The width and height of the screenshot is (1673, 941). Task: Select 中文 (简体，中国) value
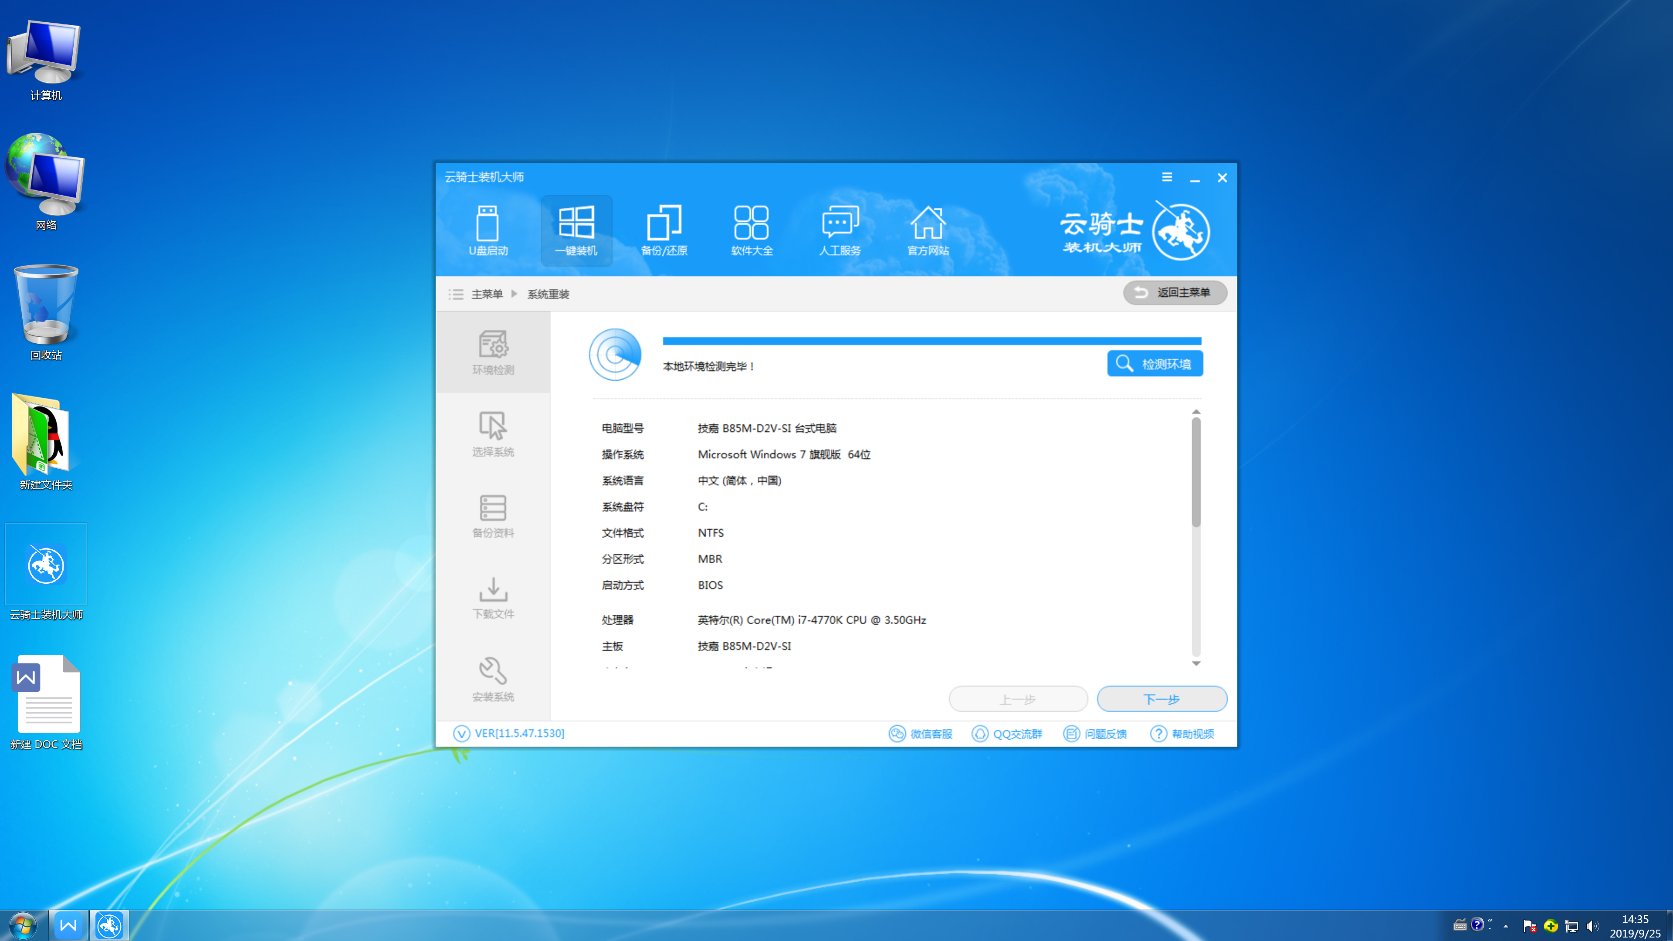[x=740, y=481]
